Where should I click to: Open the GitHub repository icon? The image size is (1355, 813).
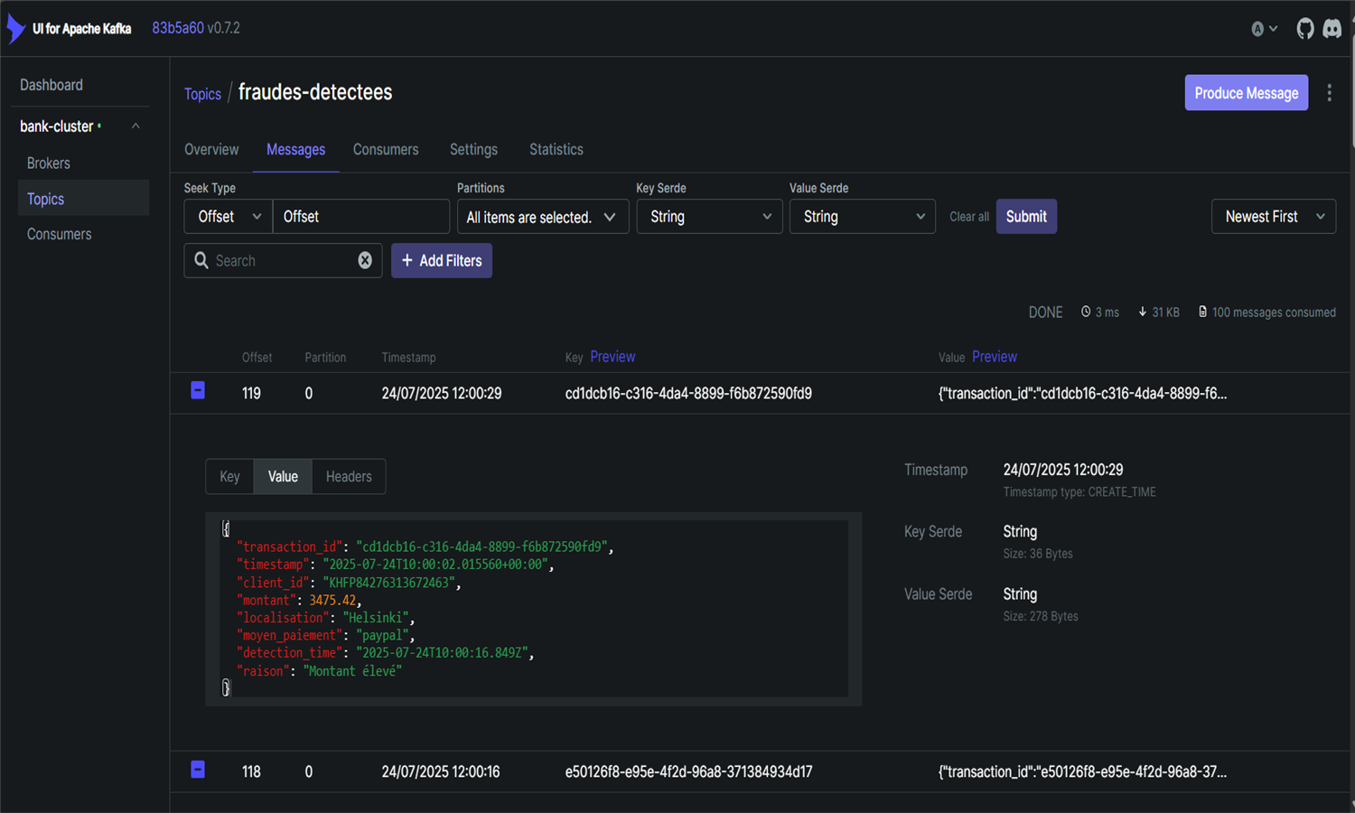(x=1304, y=29)
